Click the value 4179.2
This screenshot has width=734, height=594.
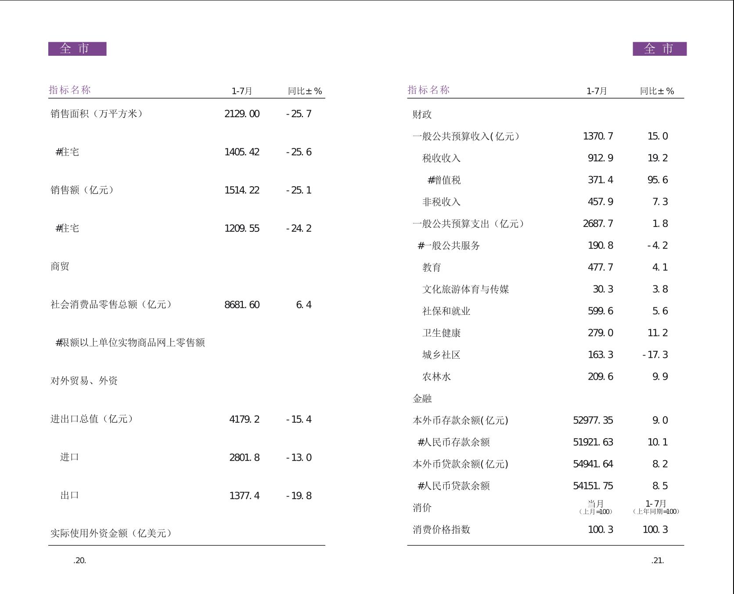(245, 420)
